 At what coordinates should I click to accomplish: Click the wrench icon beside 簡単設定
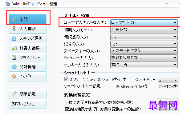[x=14, y=94]
